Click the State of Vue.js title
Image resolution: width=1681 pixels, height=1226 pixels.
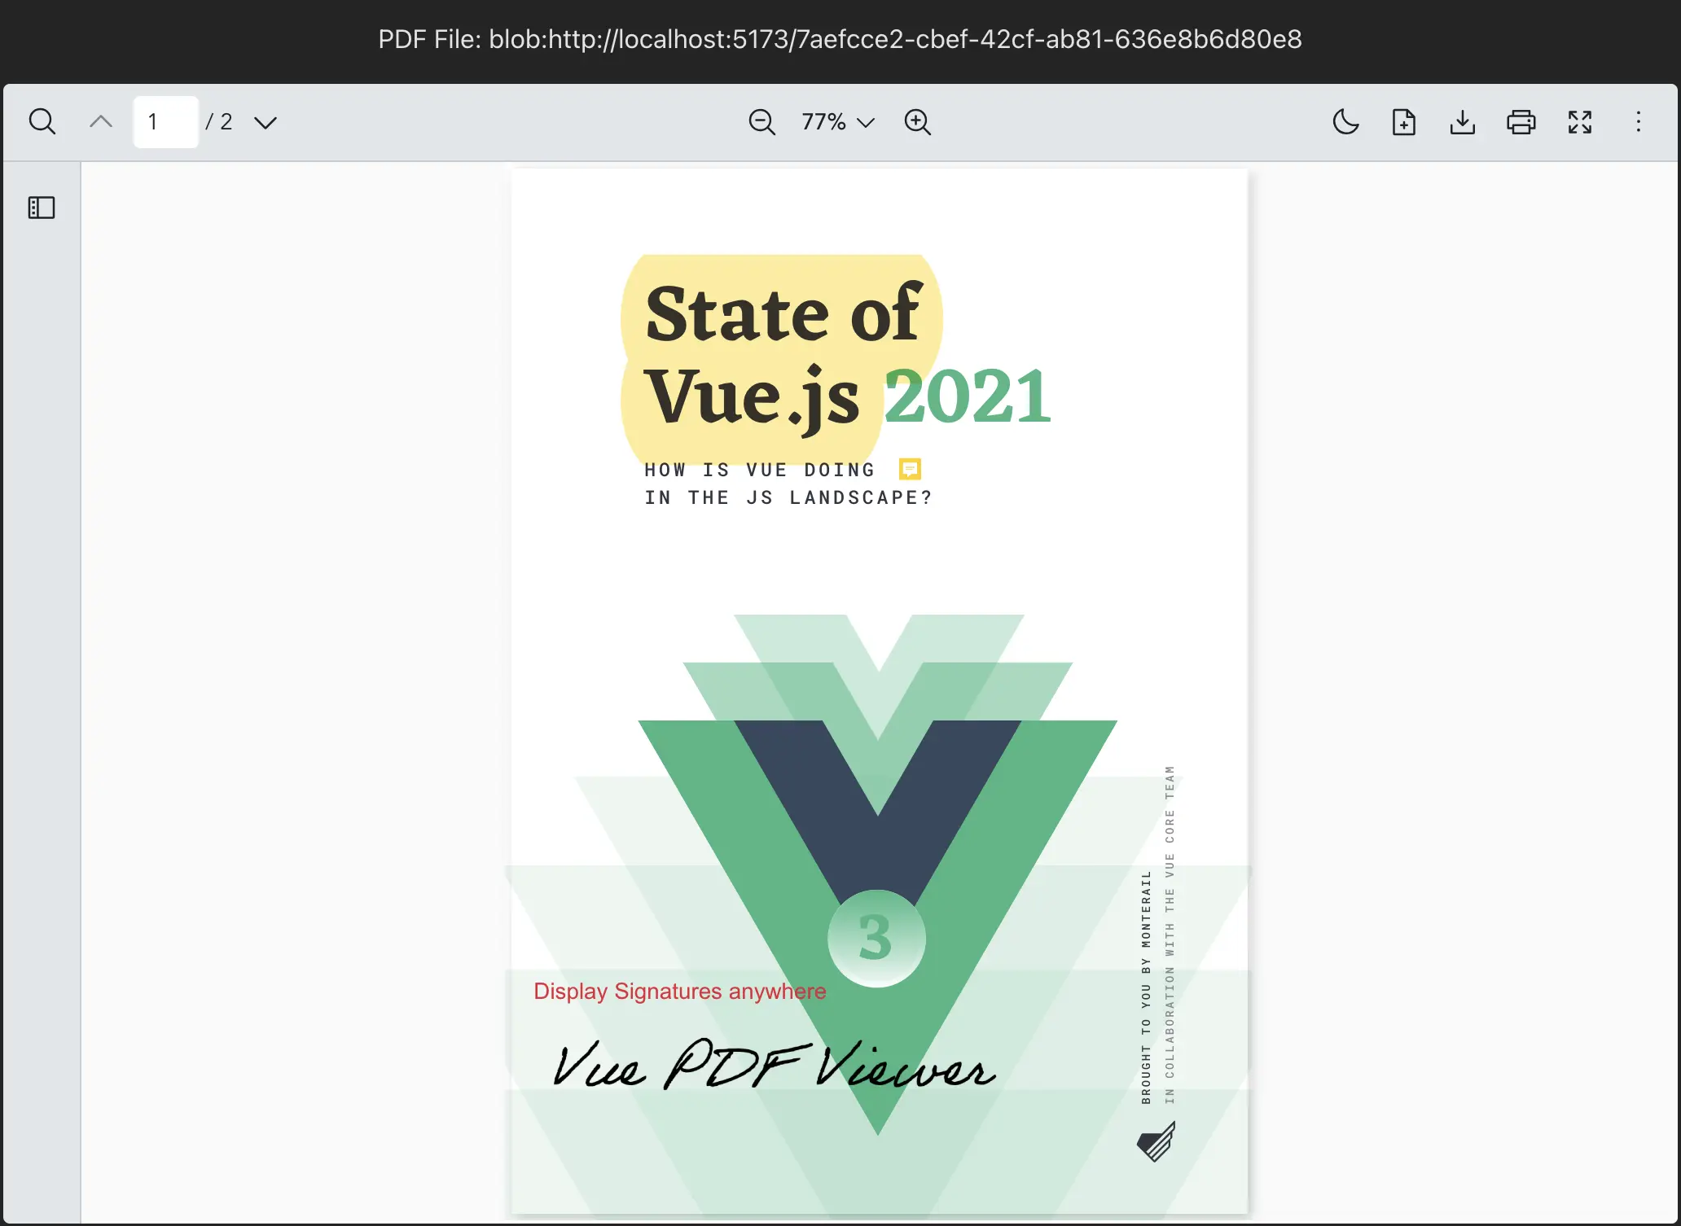point(782,354)
